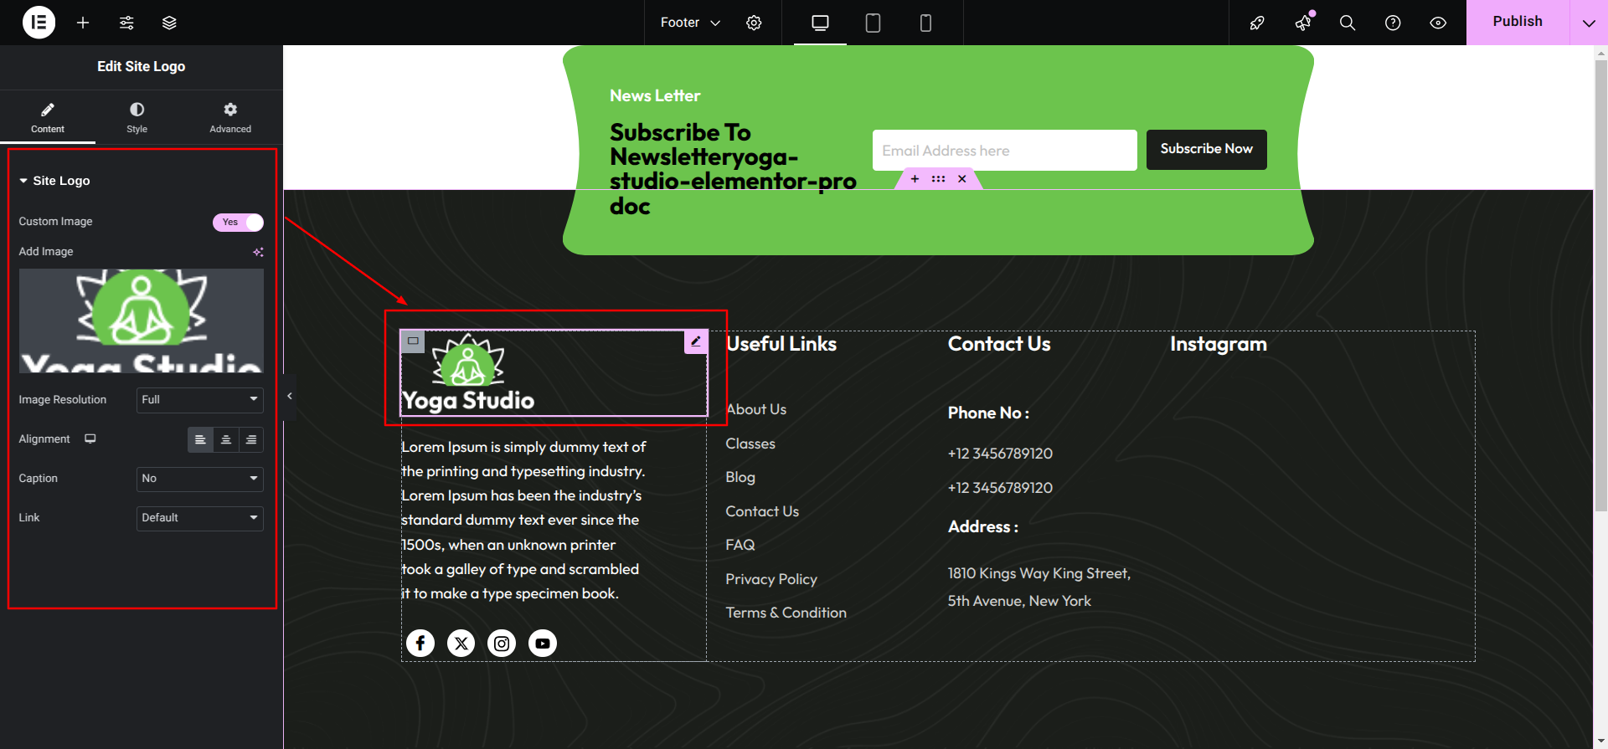
Task: Open the X (Twitter) social icon
Action: [x=461, y=643]
